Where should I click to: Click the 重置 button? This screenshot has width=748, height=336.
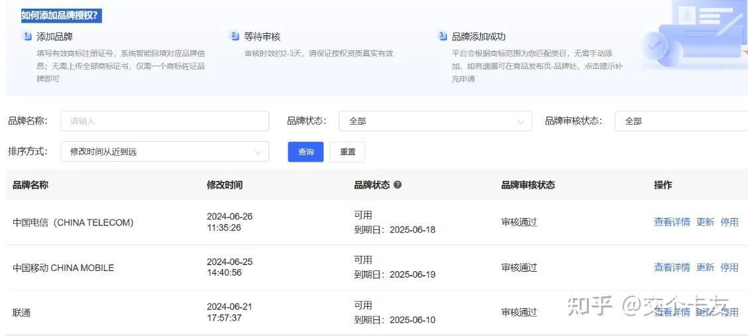coord(347,152)
